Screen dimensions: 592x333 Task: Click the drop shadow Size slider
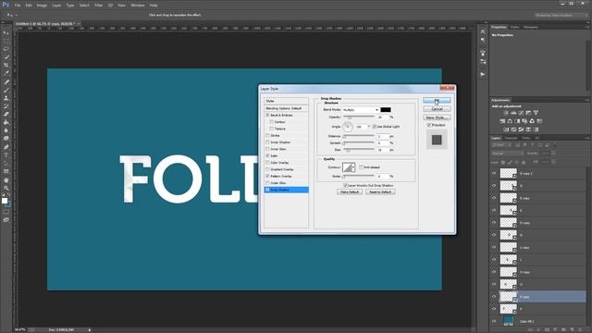(x=359, y=150)
